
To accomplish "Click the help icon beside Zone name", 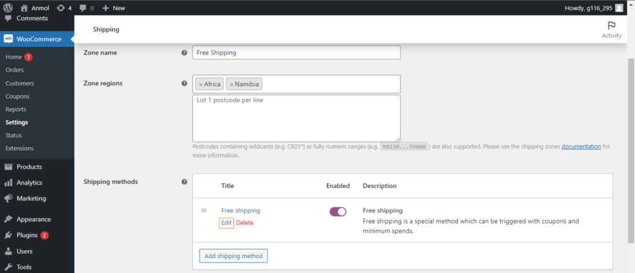I will point(184,53).
